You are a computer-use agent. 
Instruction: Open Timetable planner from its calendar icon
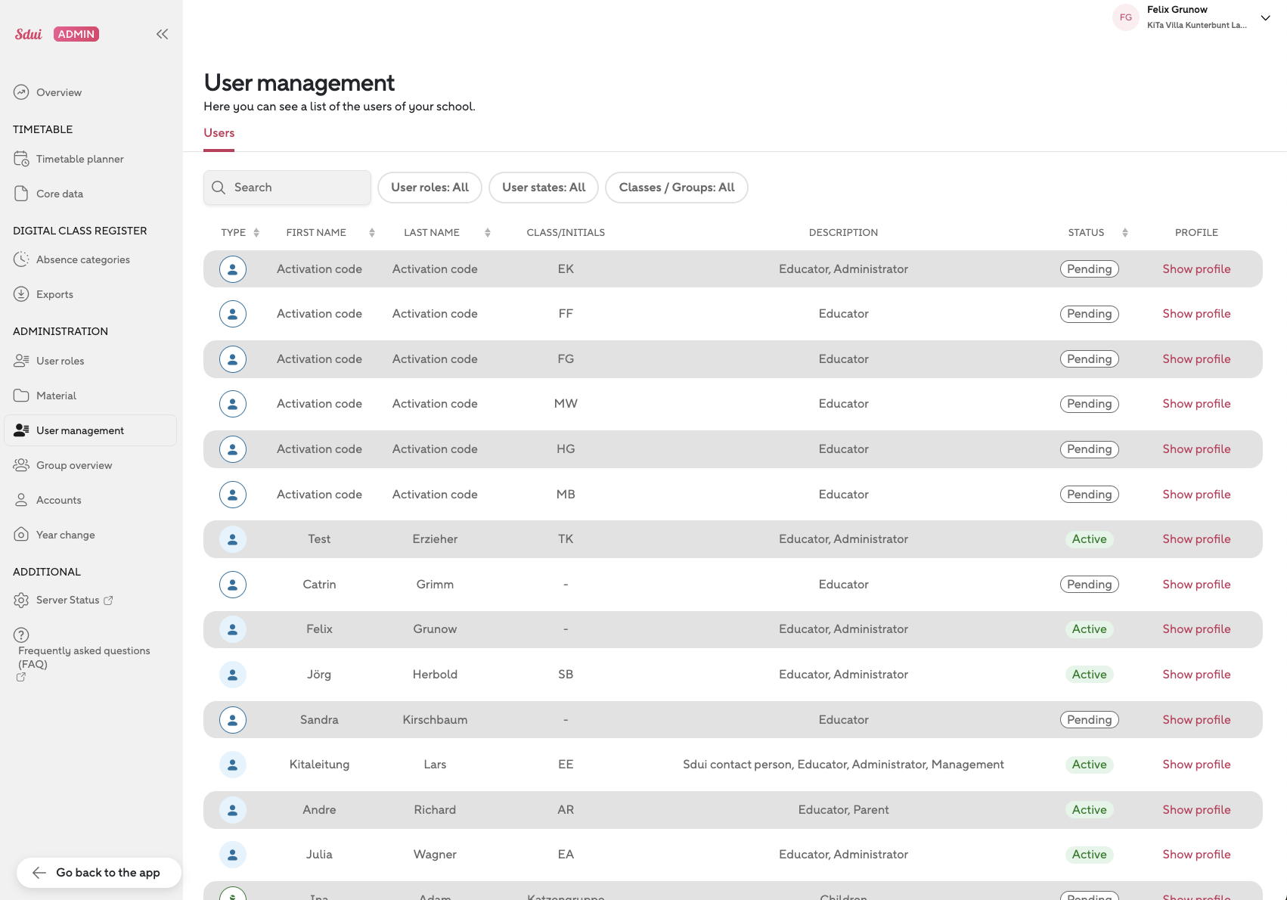point(21,159)
